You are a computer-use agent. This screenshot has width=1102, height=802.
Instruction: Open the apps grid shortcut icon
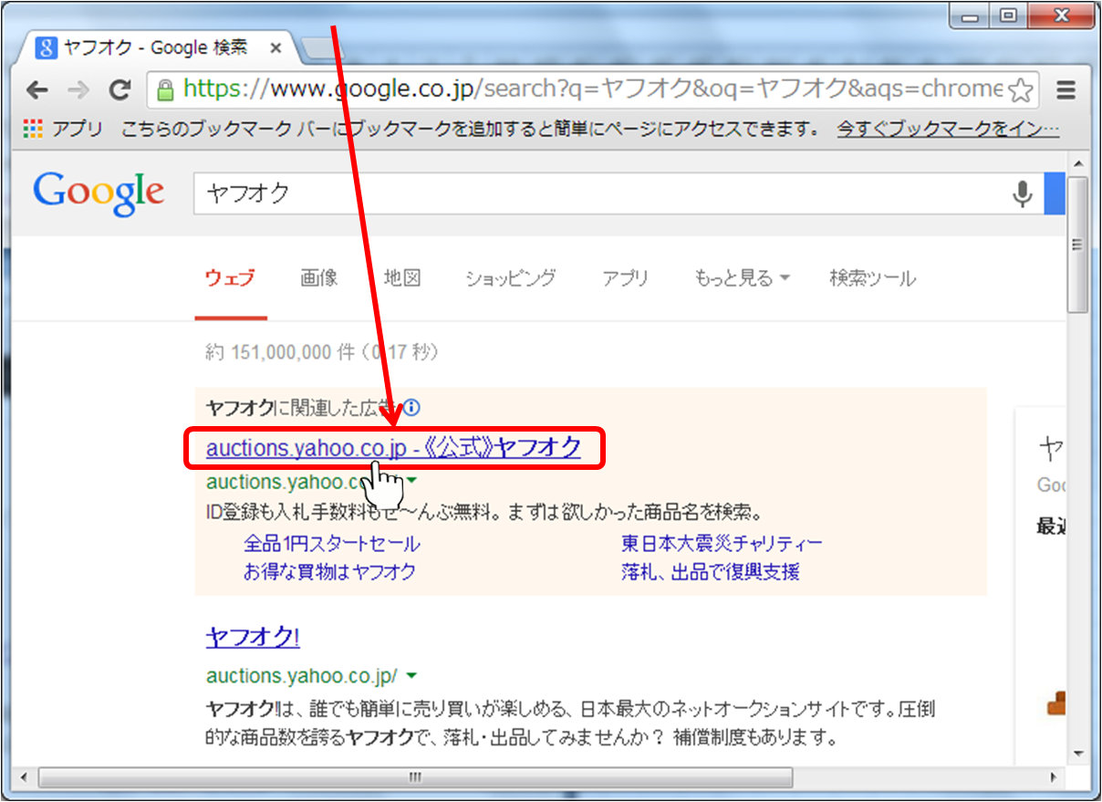click(x=33, y=129)
